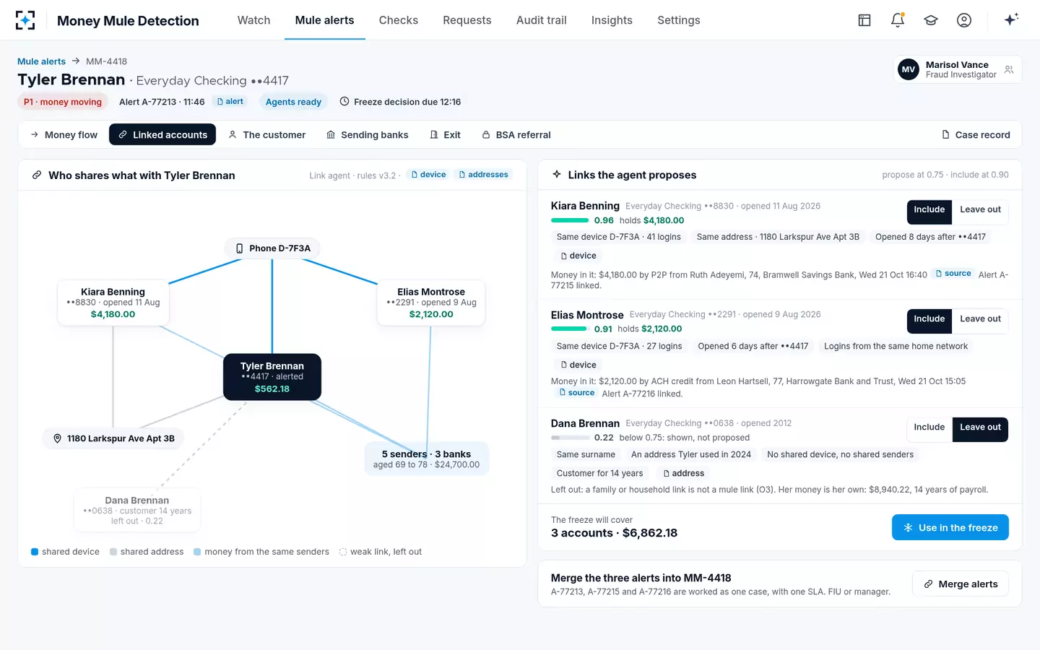Switch to the Money flow tab

64,135
